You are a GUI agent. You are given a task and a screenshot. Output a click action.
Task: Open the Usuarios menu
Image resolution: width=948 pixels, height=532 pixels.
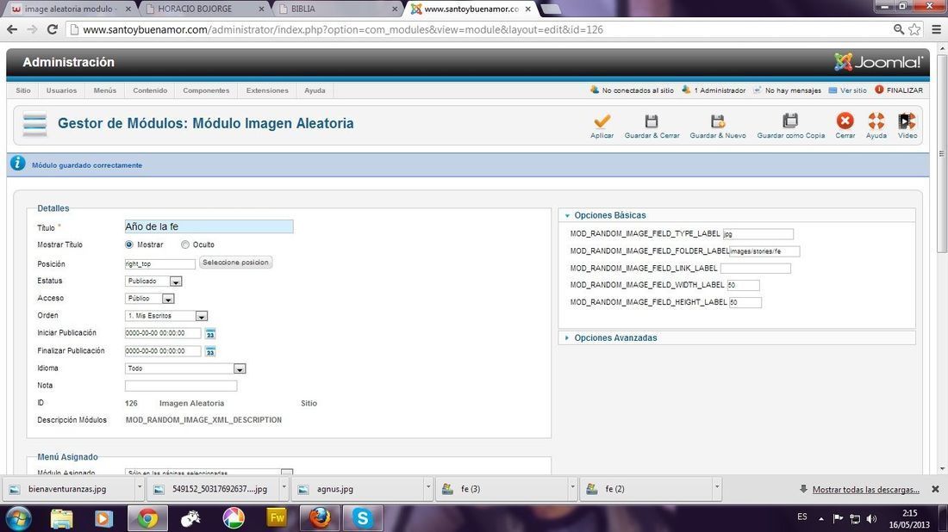62,90
